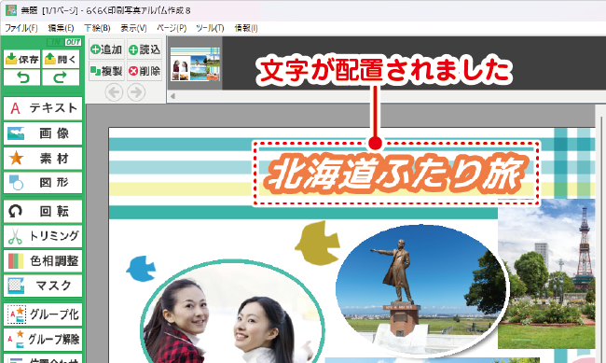The height and width of the screenshot is (363, 606).
Task: Delete page with 削除 button
Action: (145, 71)
